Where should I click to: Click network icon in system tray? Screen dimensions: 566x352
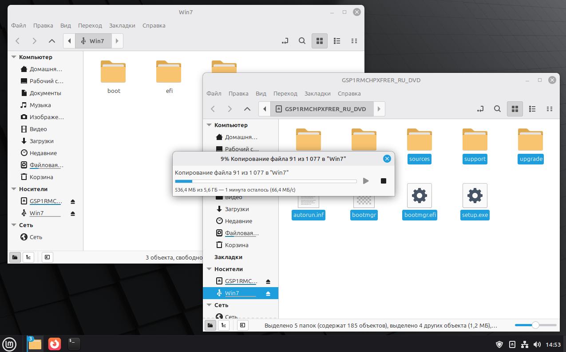(x=525, y=344)
